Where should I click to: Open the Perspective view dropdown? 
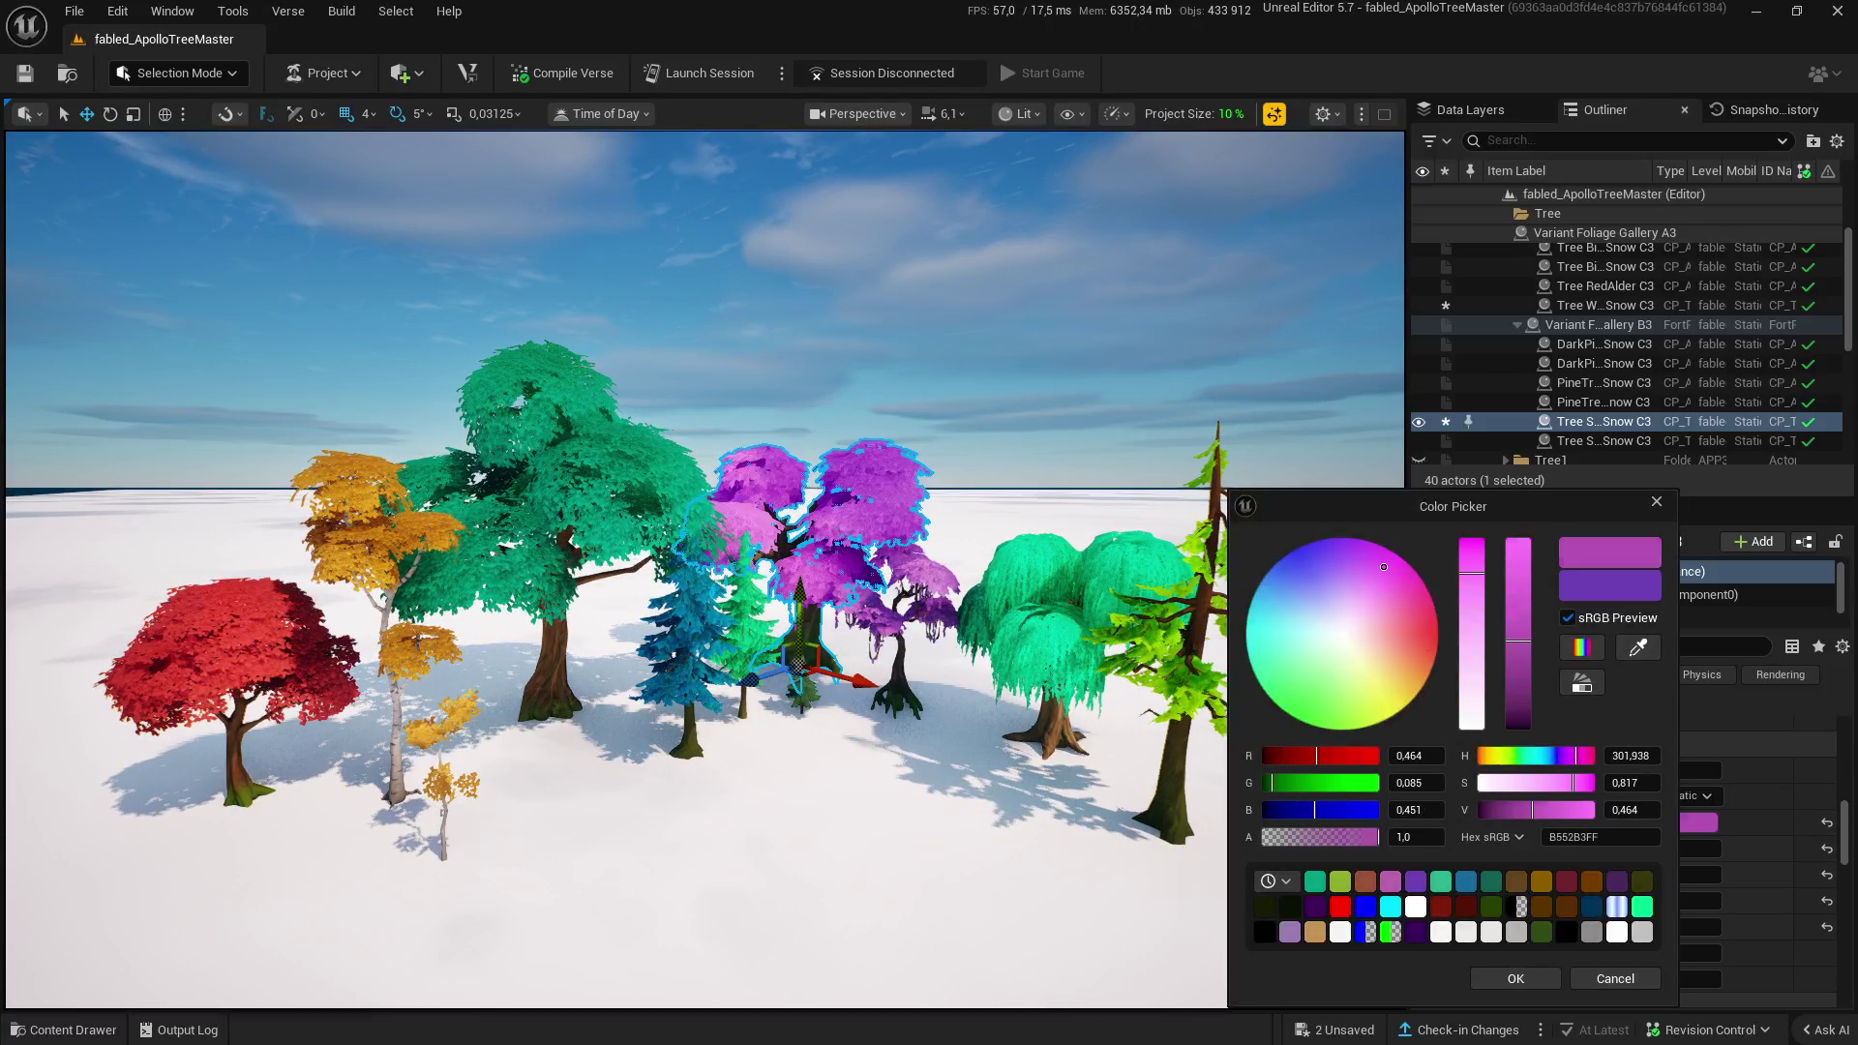(x=855, y=113)
